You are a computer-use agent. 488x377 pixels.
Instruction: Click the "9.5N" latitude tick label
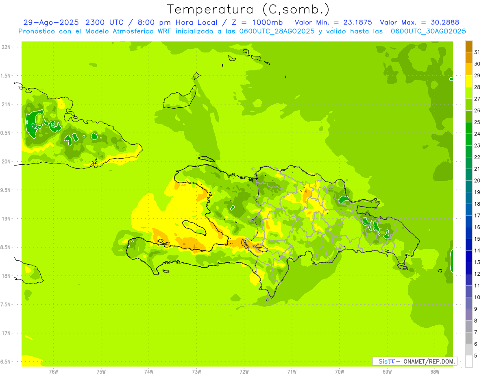(6, 190)
